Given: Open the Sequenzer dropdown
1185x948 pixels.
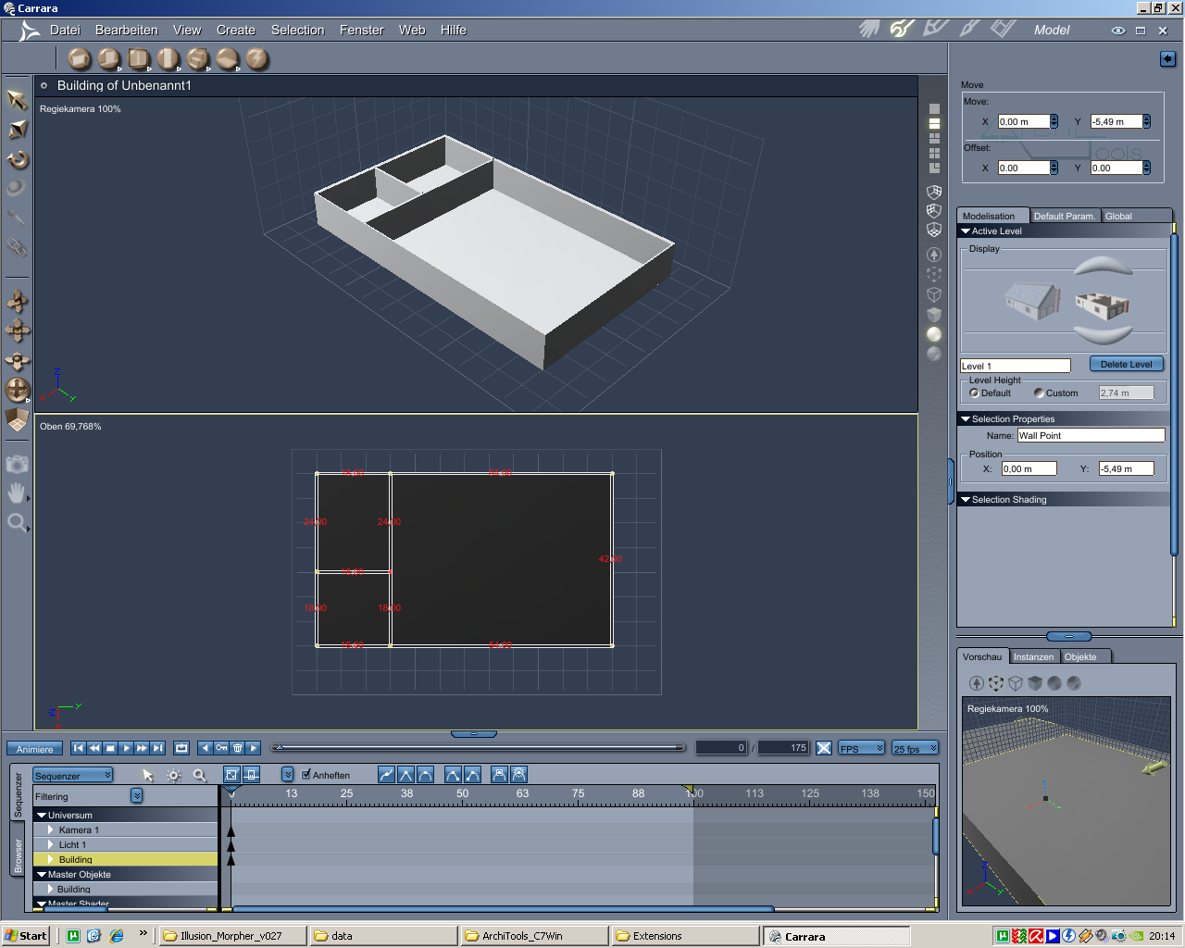Looking at the screenshot, I should pyautogui.click(x=72, y=776).
